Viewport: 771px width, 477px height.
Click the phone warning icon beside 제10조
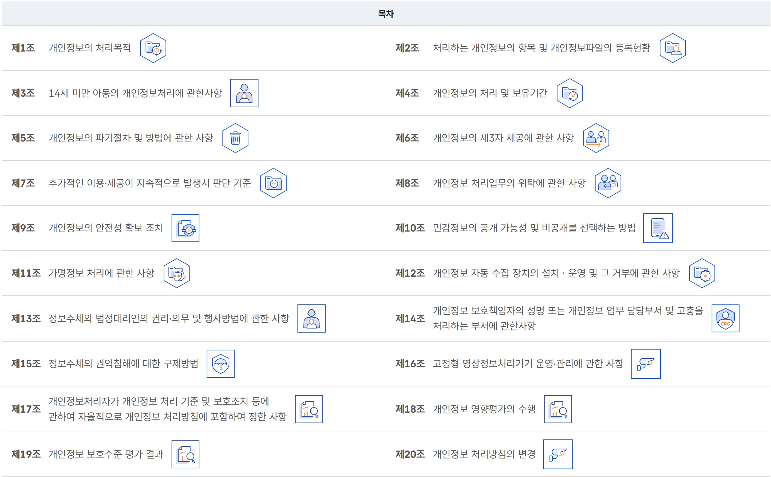(x=658, y=228)
